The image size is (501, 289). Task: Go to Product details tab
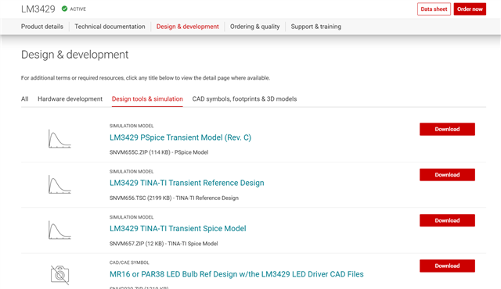42,27
